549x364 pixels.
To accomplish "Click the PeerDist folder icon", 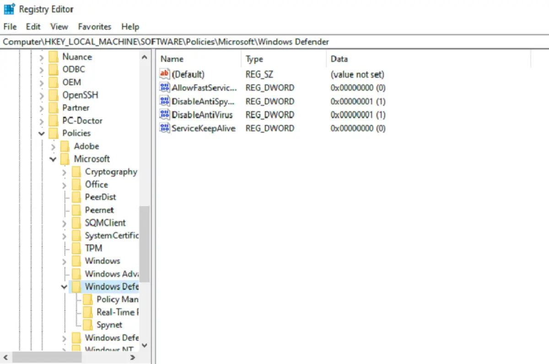I will [x=77, y=197].
